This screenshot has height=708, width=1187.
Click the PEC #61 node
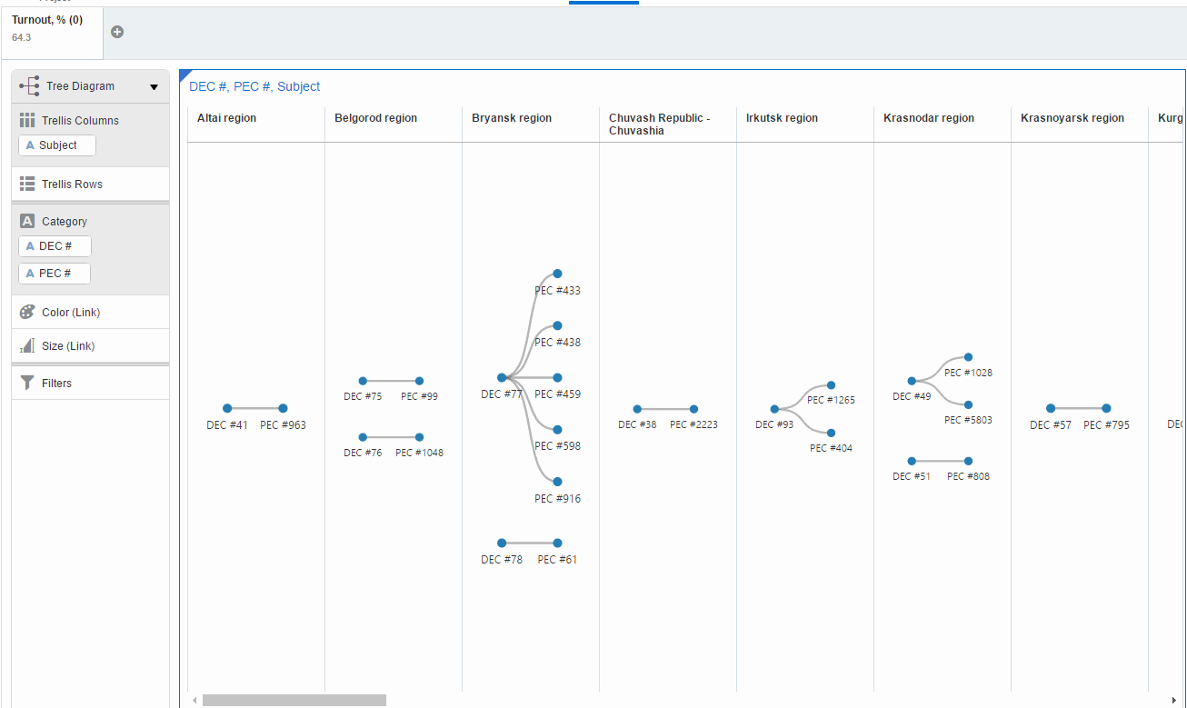pyautogui.click(x=557, y=543)
